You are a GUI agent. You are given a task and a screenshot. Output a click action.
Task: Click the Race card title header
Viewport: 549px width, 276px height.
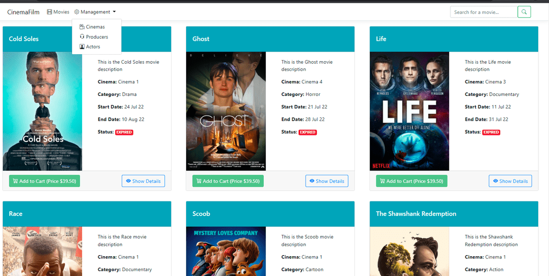[x=87, y=214]
